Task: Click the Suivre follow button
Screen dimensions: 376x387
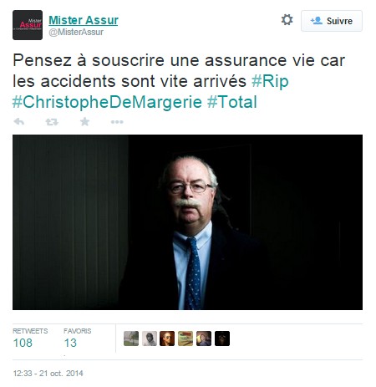Action: tap(332, 21)
